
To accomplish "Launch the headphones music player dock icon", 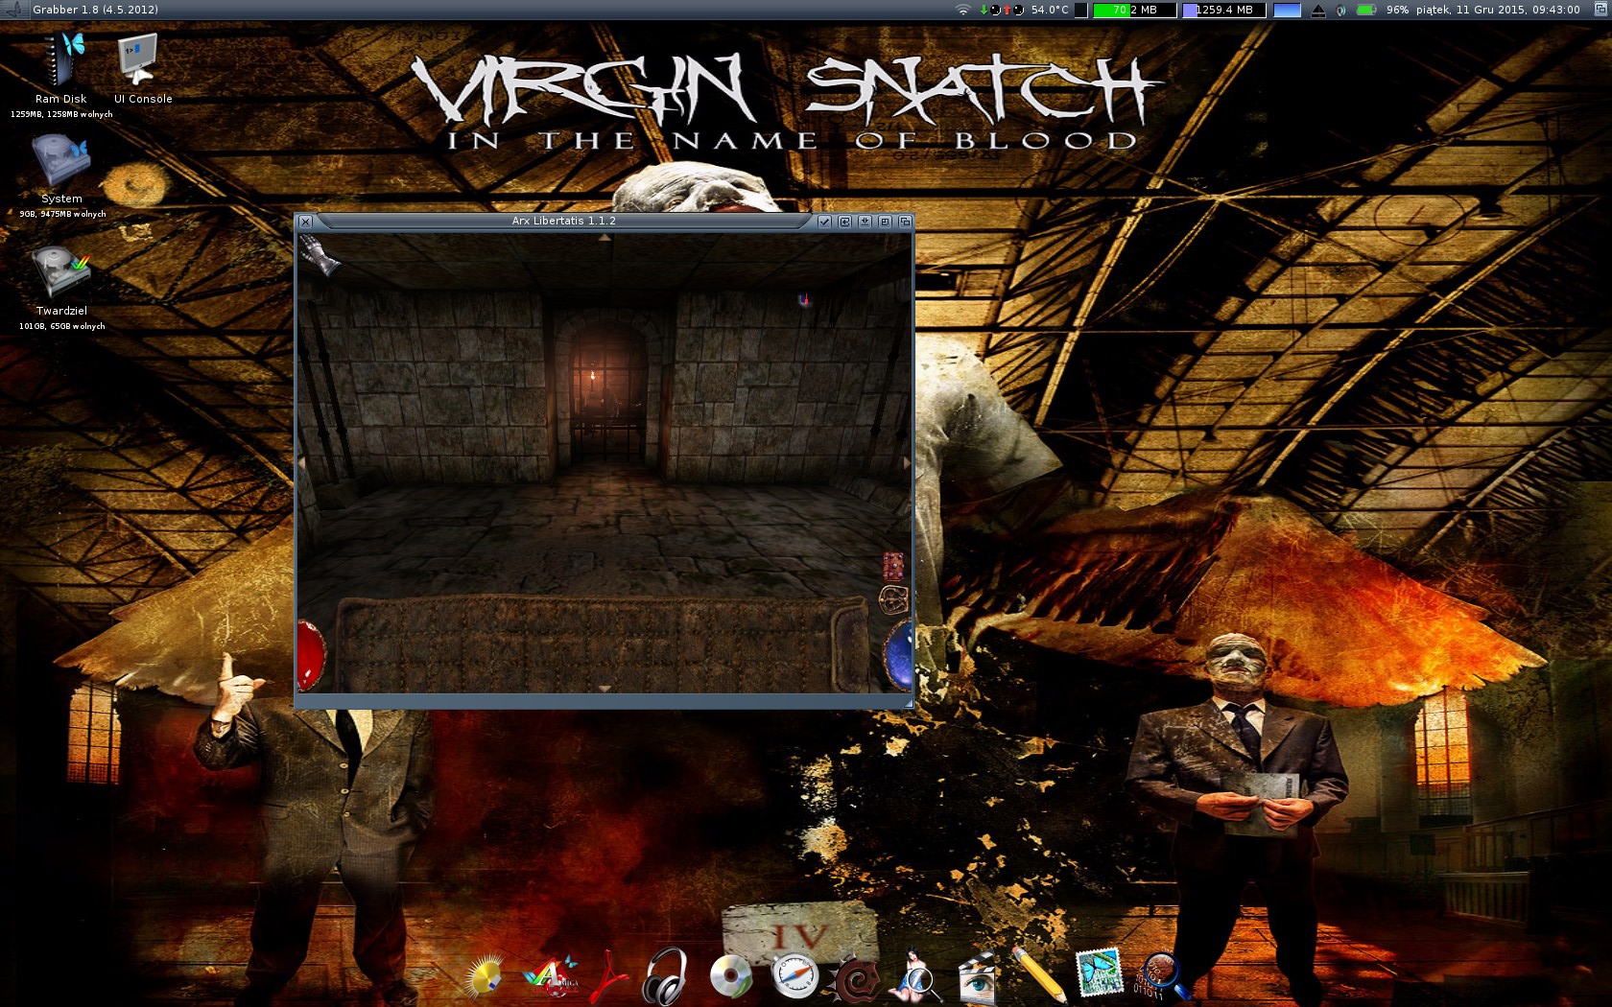I will [x=666, y=976].
